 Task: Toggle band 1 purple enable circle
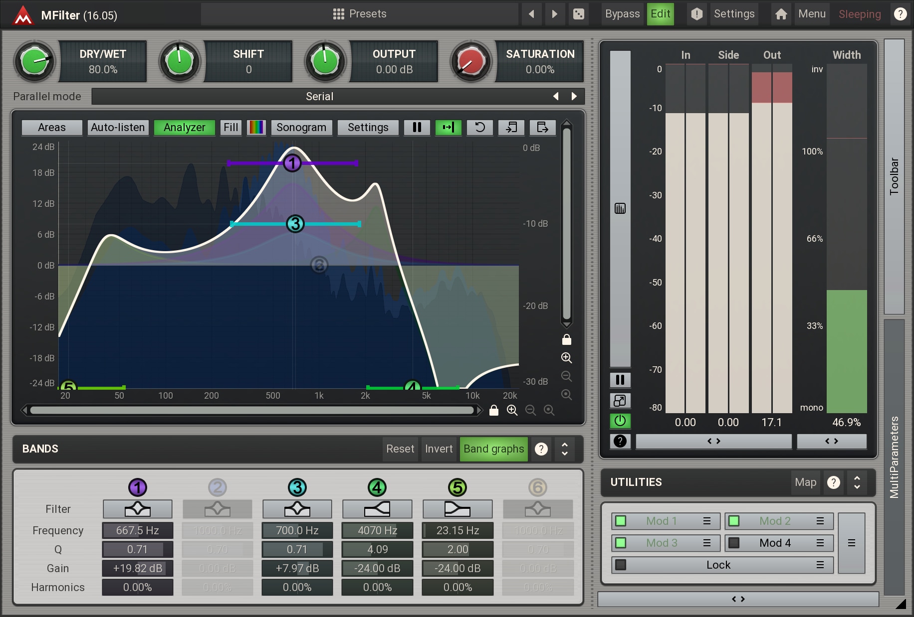coord(138,487)
